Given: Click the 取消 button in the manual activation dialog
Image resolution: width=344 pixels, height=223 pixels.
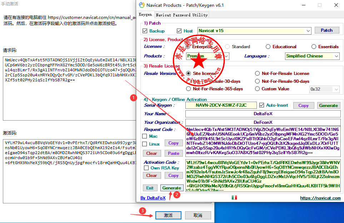Looking at the screenshot, I should 198,216.
